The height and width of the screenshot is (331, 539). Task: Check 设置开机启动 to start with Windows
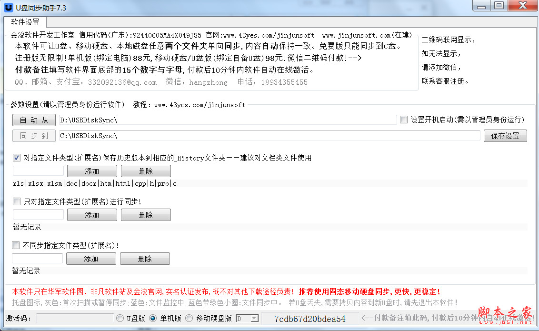(402, 120)
